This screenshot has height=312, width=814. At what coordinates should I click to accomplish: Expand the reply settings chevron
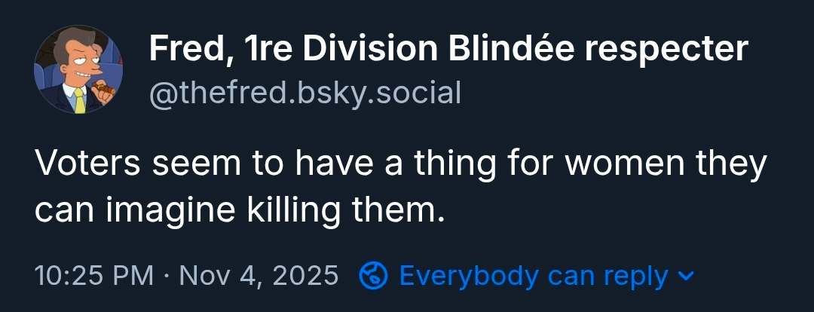684,276
